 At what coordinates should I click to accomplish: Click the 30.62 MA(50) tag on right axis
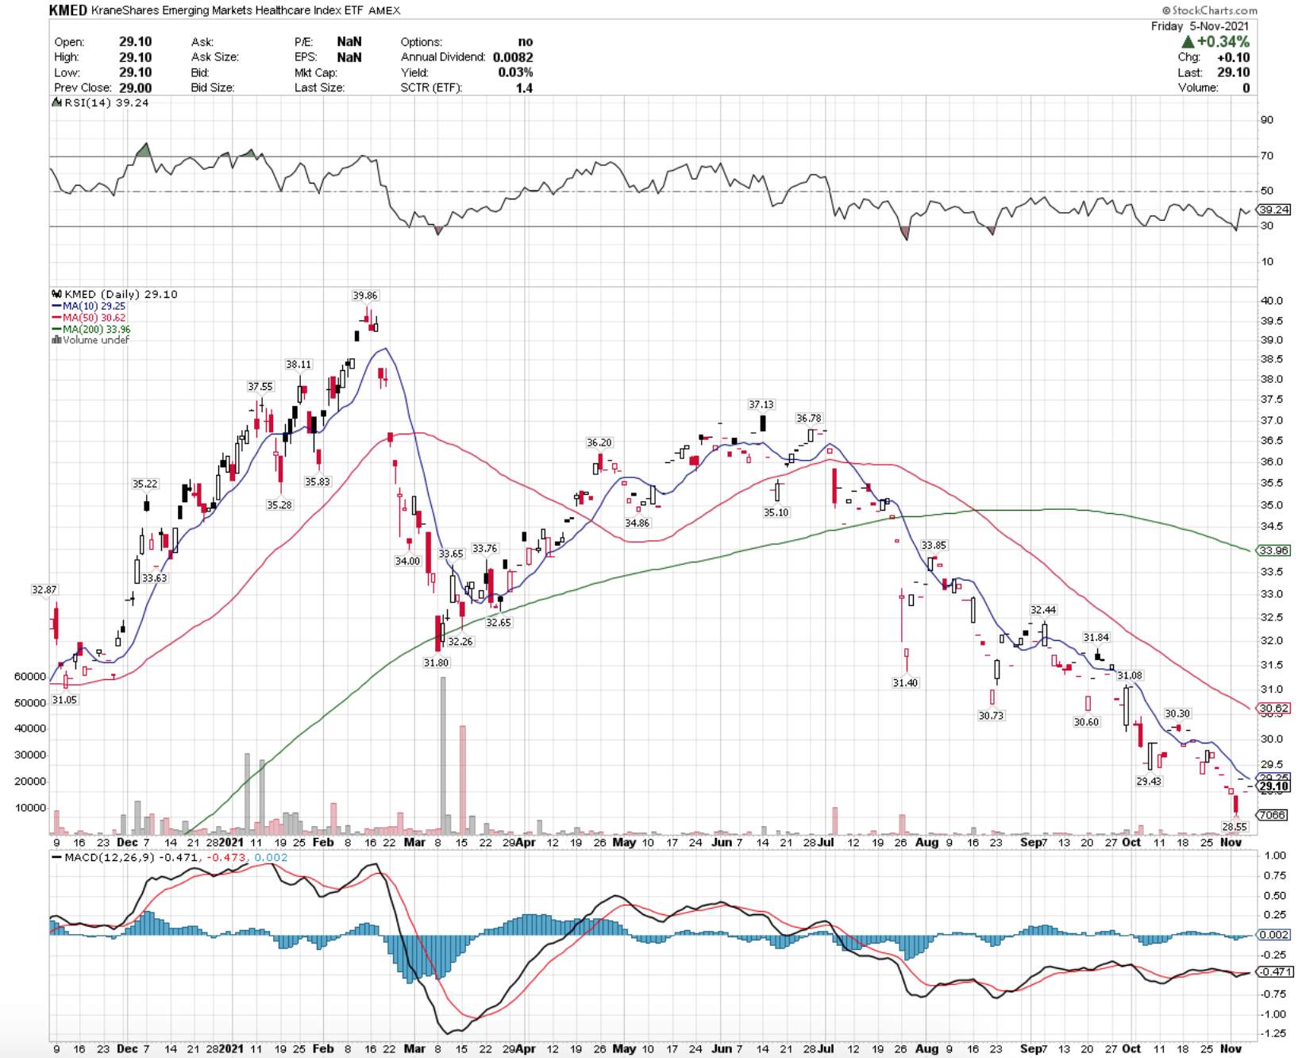(x=1274, y=708)
